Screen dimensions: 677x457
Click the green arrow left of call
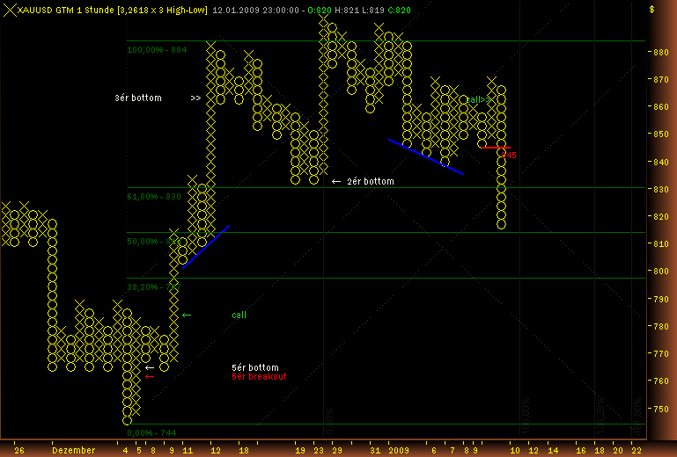[187, 316]
